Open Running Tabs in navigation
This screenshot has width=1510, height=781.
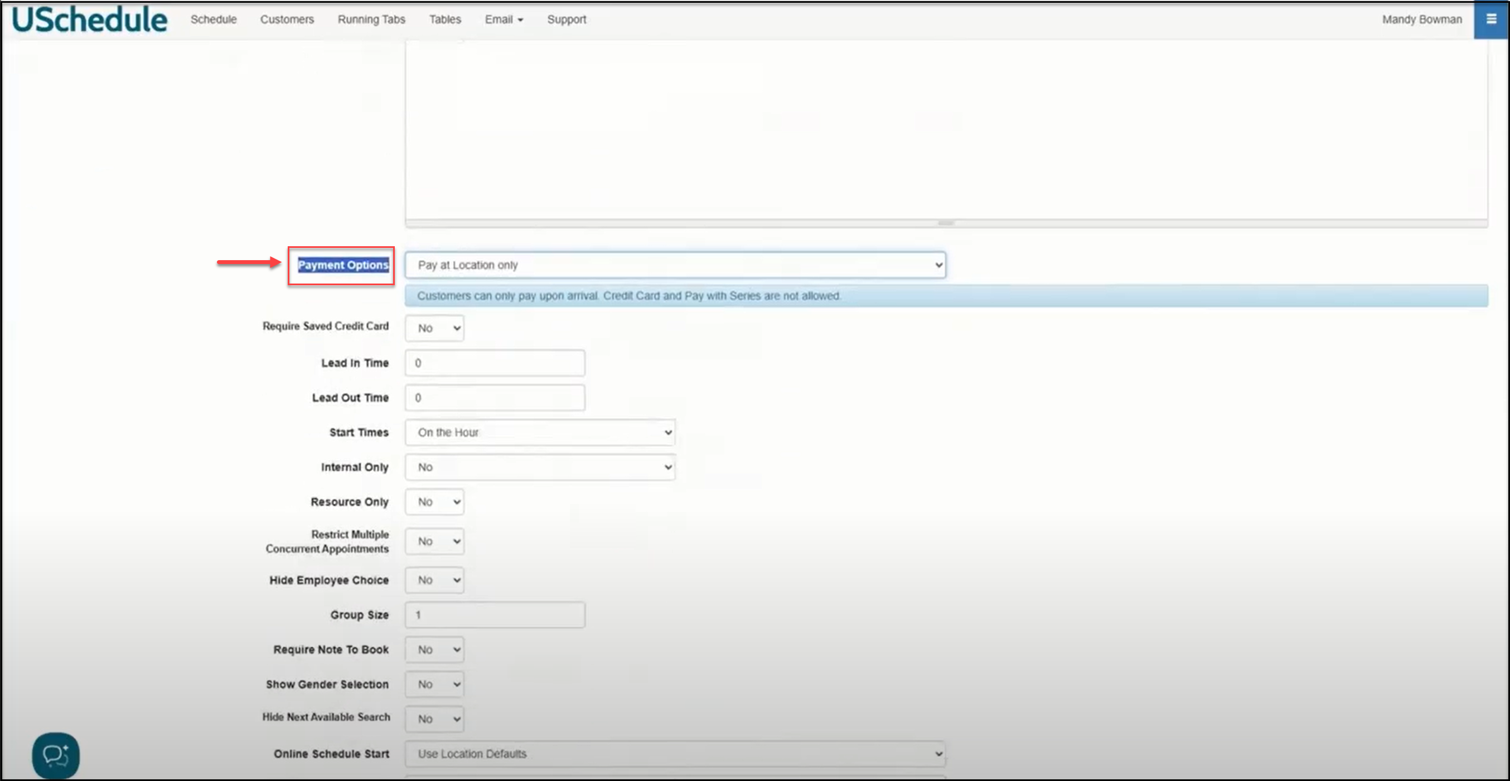coord(371,19)
